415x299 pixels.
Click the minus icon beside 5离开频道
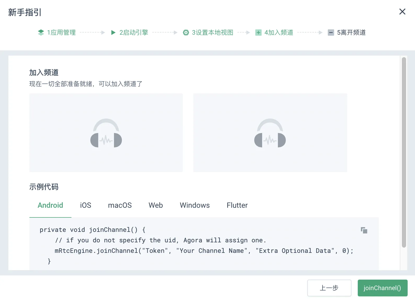[331, 33]
